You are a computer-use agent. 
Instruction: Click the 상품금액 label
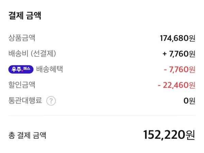pos(22,38)
